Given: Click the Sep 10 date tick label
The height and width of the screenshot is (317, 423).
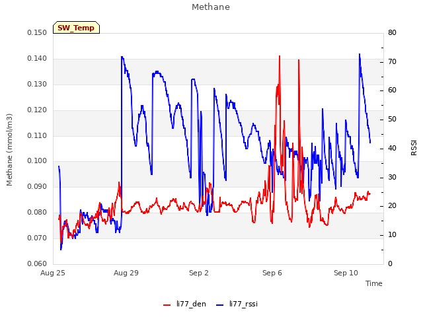Looking at the screenshot, I should 346,273.
